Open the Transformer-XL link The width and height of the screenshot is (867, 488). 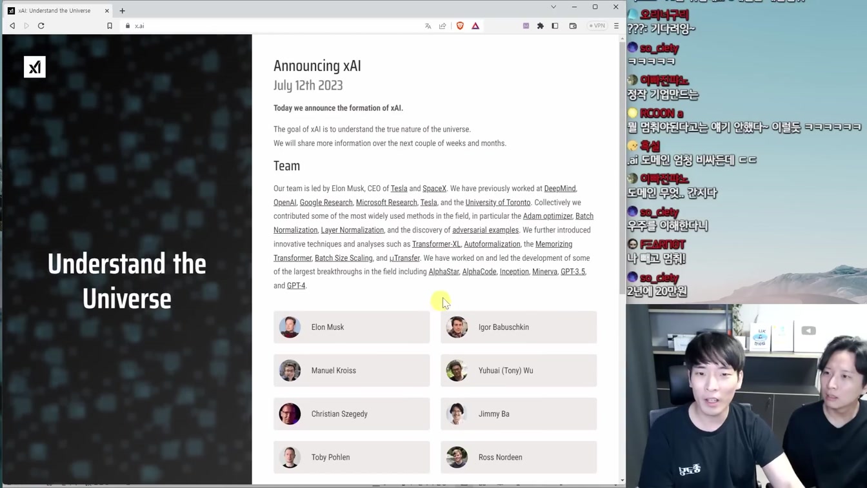[x=436, y=244]
